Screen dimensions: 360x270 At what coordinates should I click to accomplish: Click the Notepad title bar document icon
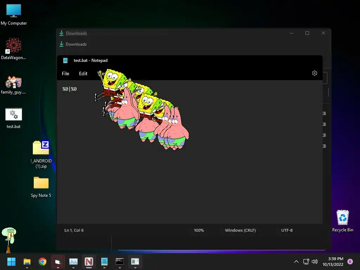[x=65, y=60]
